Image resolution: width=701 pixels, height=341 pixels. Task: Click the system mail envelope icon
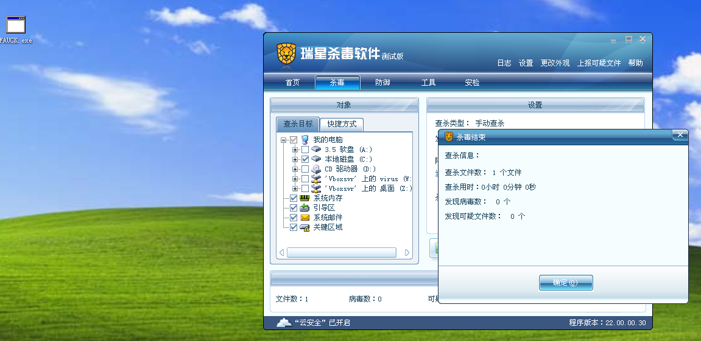(x=305, y=218)
